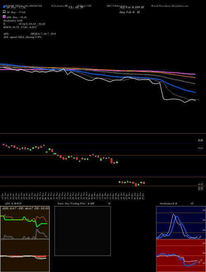Click the 'ADX: 6.67 +DY: 46.67 -DY: 53.33' header
The width and height of the screenshot is (206, 272).
click(25, 208)
